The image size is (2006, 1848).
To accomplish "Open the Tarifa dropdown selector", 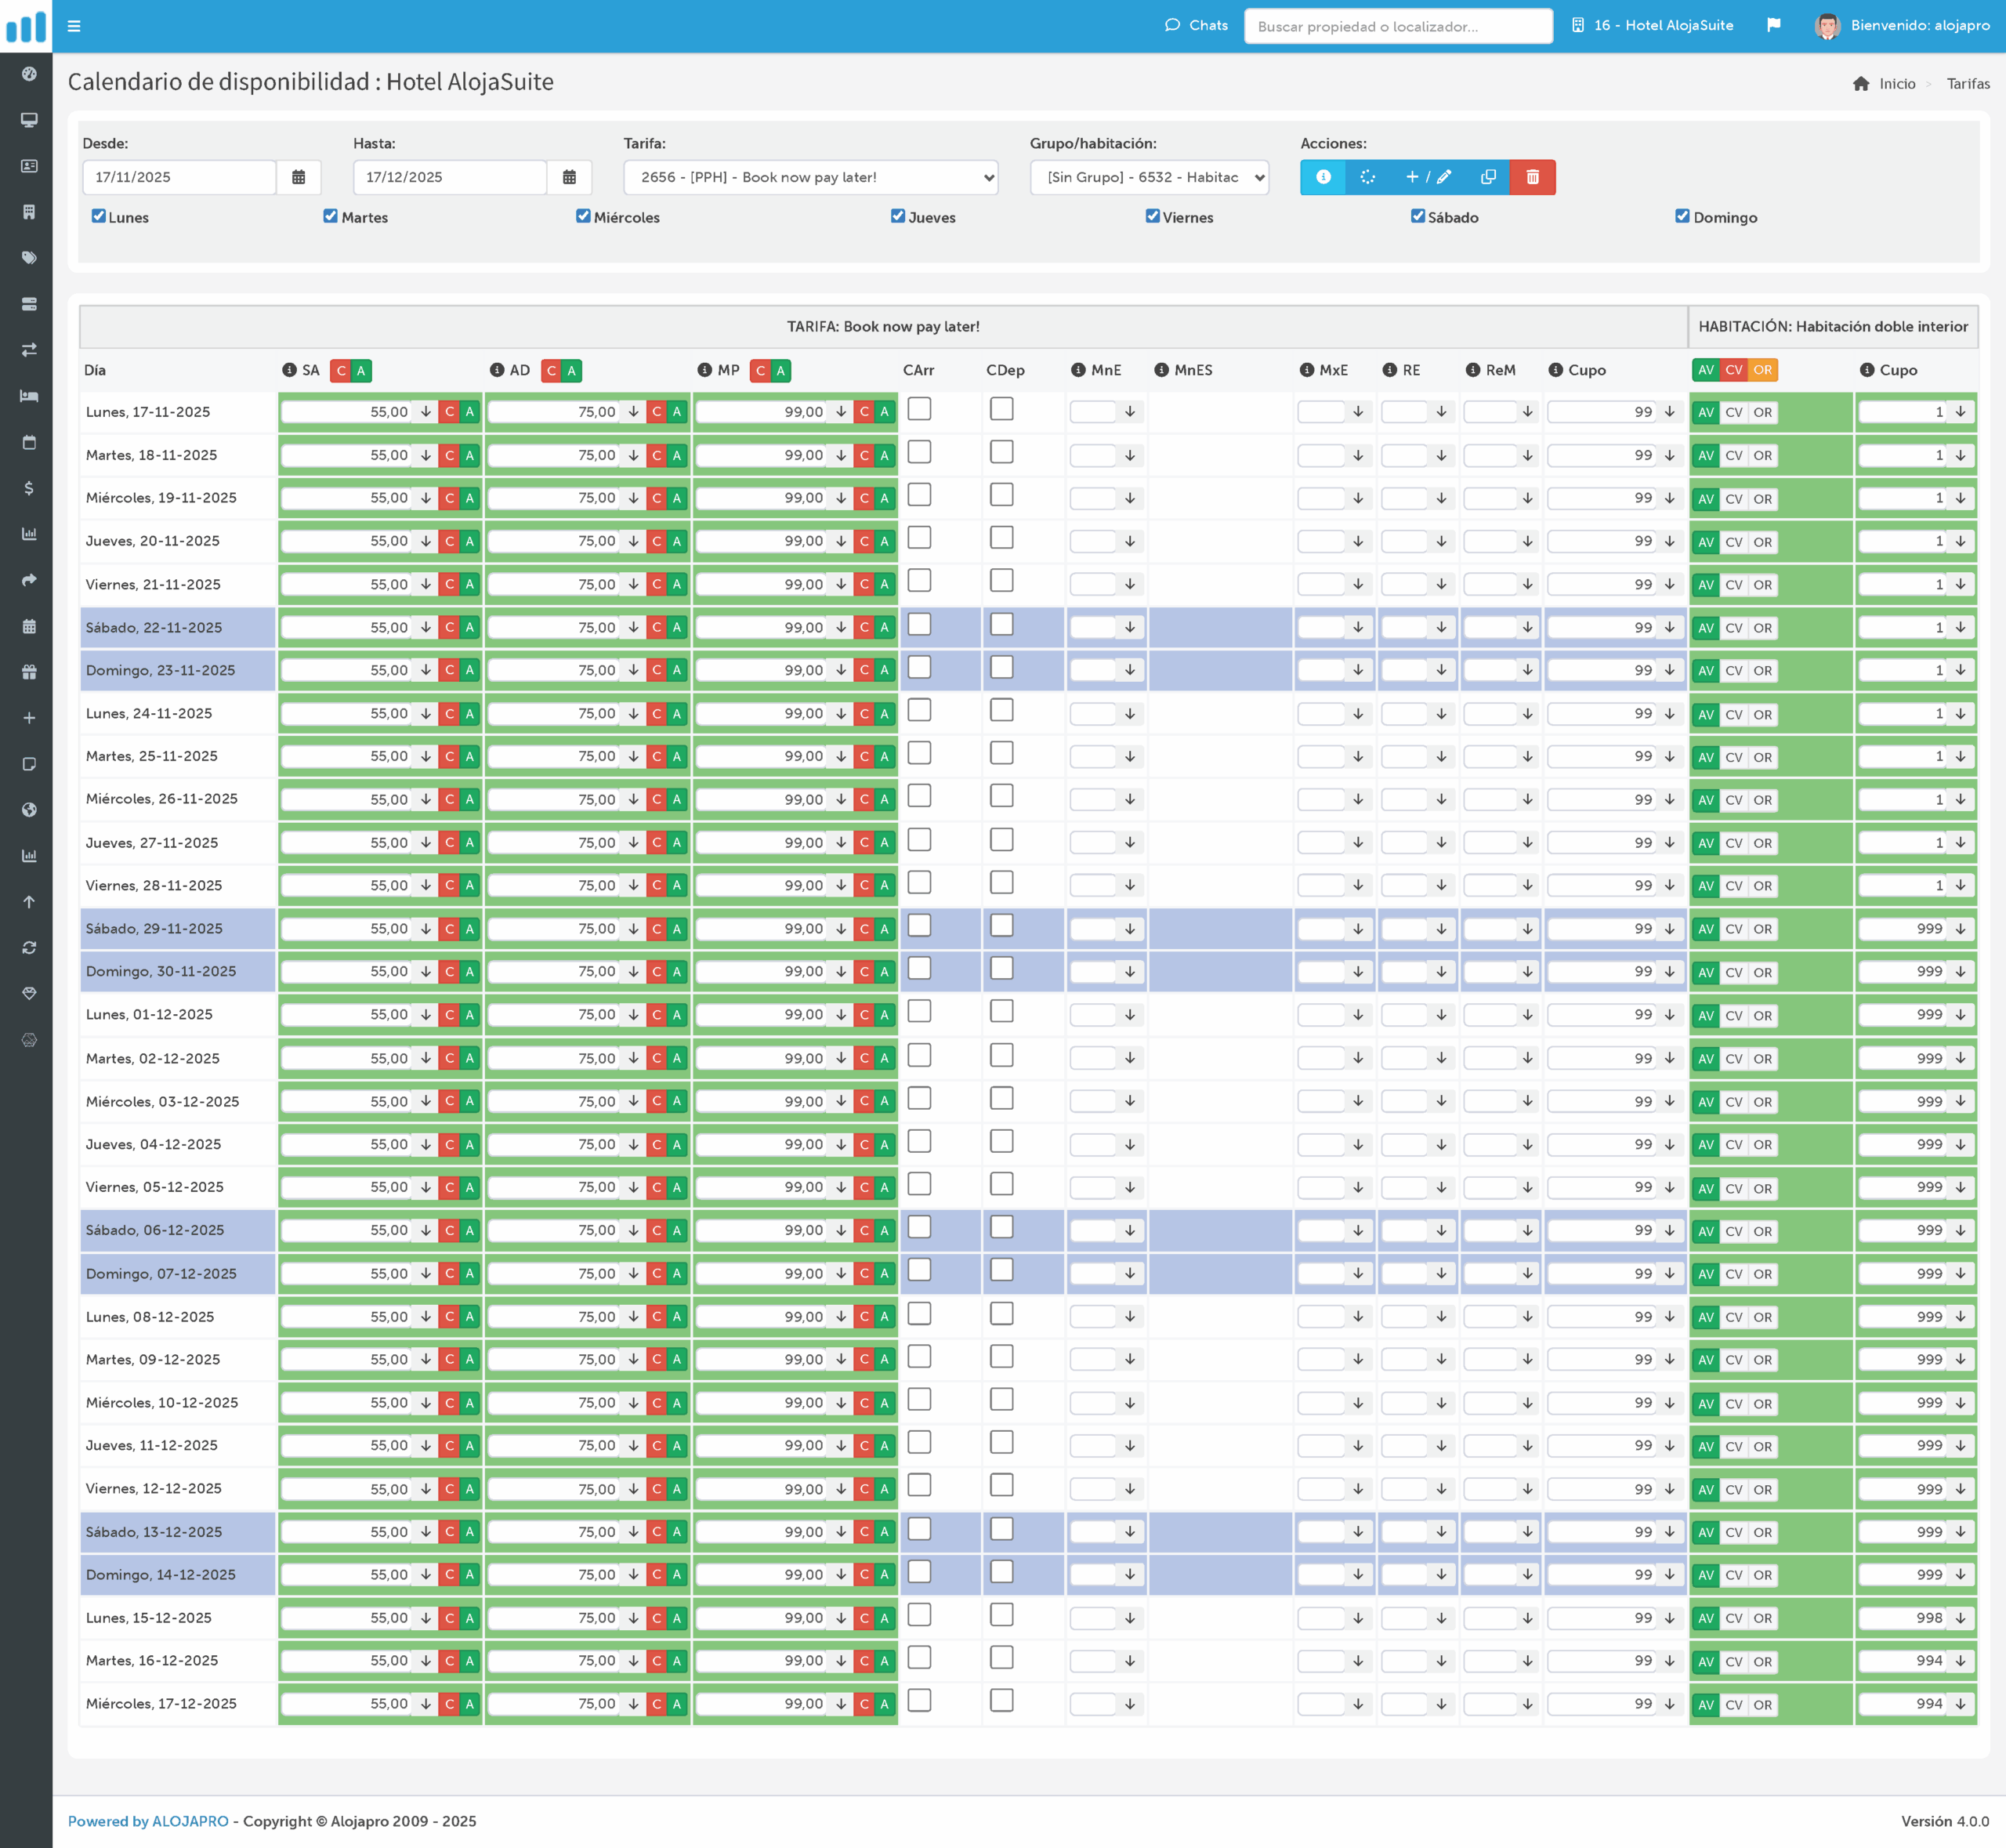I will [811, 177].
